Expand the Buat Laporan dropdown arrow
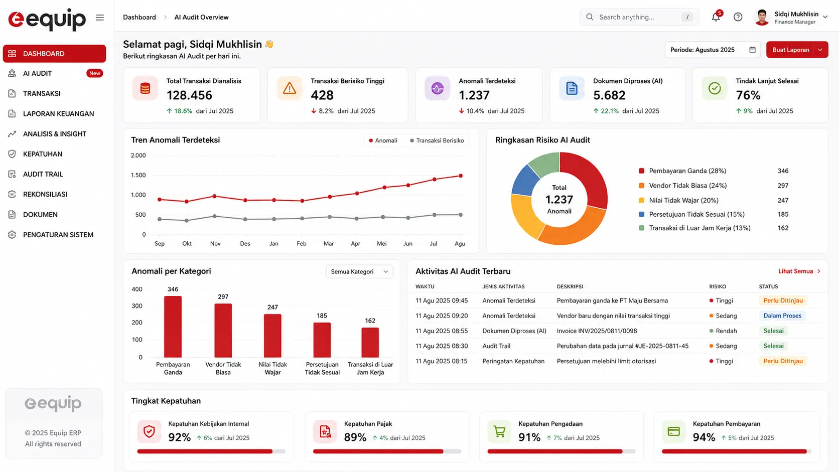Image resolution: width=839 pixels, height=472 pixels. tap(820, 50)
